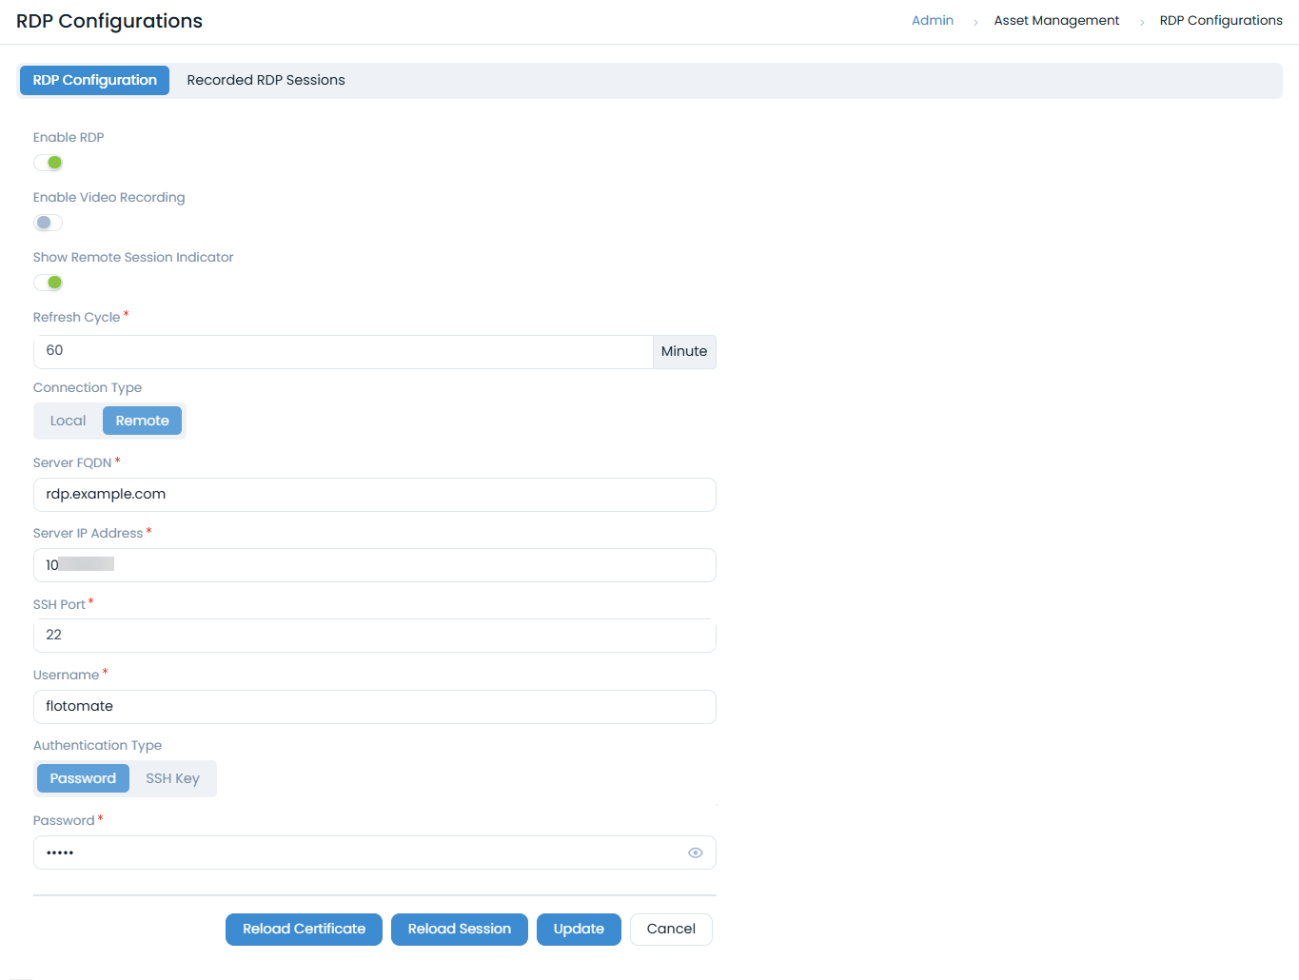
Task: Click into the Server FQDN field
Action: [374, 495]
